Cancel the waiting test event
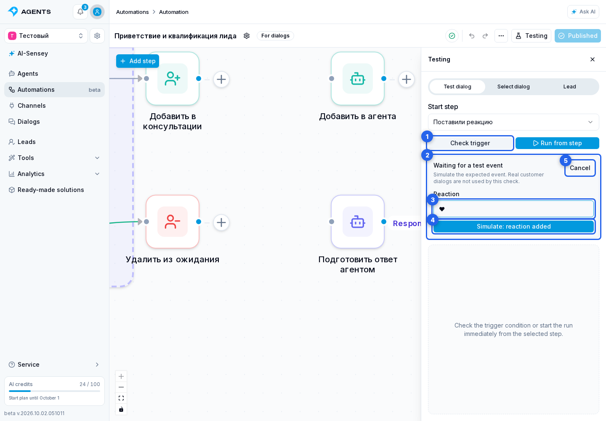606x421 pixels. click(x=580, y=168)
